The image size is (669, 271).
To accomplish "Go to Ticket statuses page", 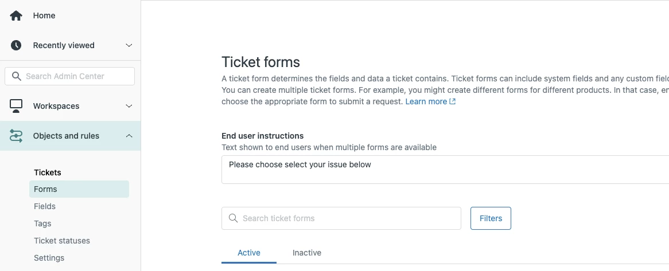I will (x=62, y=241).
